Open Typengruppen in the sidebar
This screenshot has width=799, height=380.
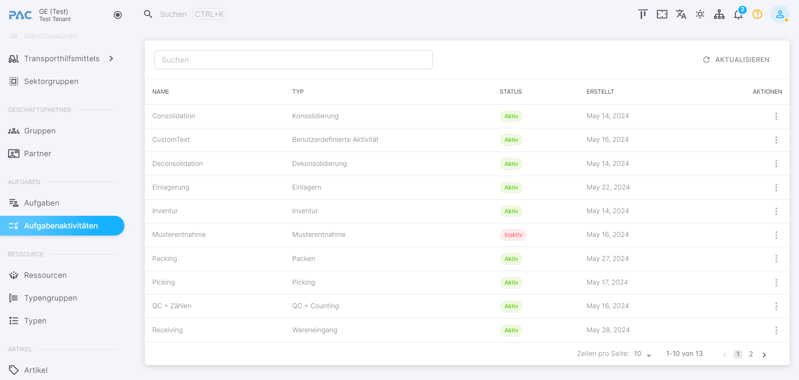pyautogui.click(x=50, y=298)
